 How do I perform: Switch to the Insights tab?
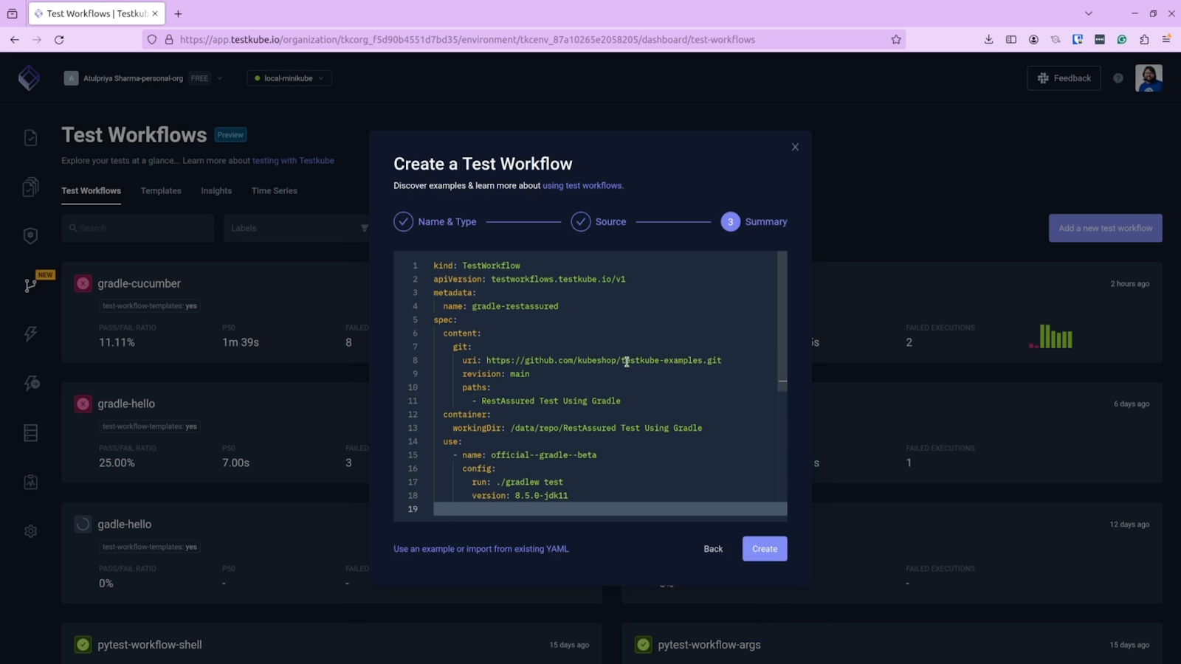[x=216, y=190]
